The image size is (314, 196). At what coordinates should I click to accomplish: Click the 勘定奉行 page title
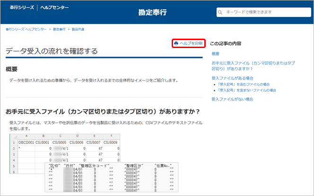152,12
